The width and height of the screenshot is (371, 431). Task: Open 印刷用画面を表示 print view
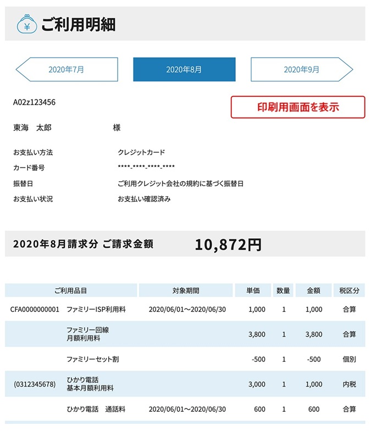298,107
